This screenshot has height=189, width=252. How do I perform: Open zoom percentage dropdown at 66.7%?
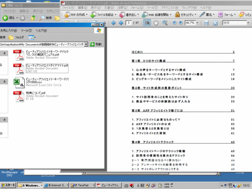click(x=198, y=23)
